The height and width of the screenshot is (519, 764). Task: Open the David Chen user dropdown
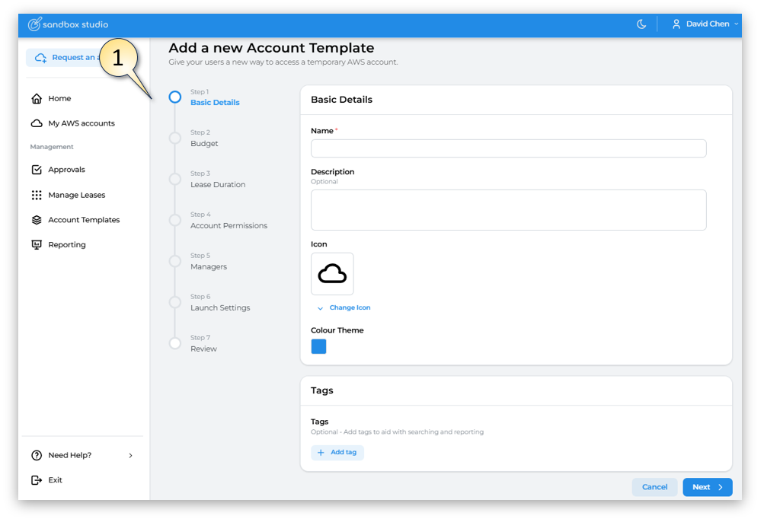tap(705, 24)
